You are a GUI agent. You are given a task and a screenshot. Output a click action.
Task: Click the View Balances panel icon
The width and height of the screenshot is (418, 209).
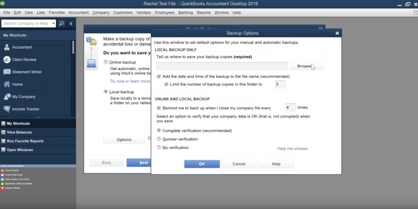(x=3, y=132)
